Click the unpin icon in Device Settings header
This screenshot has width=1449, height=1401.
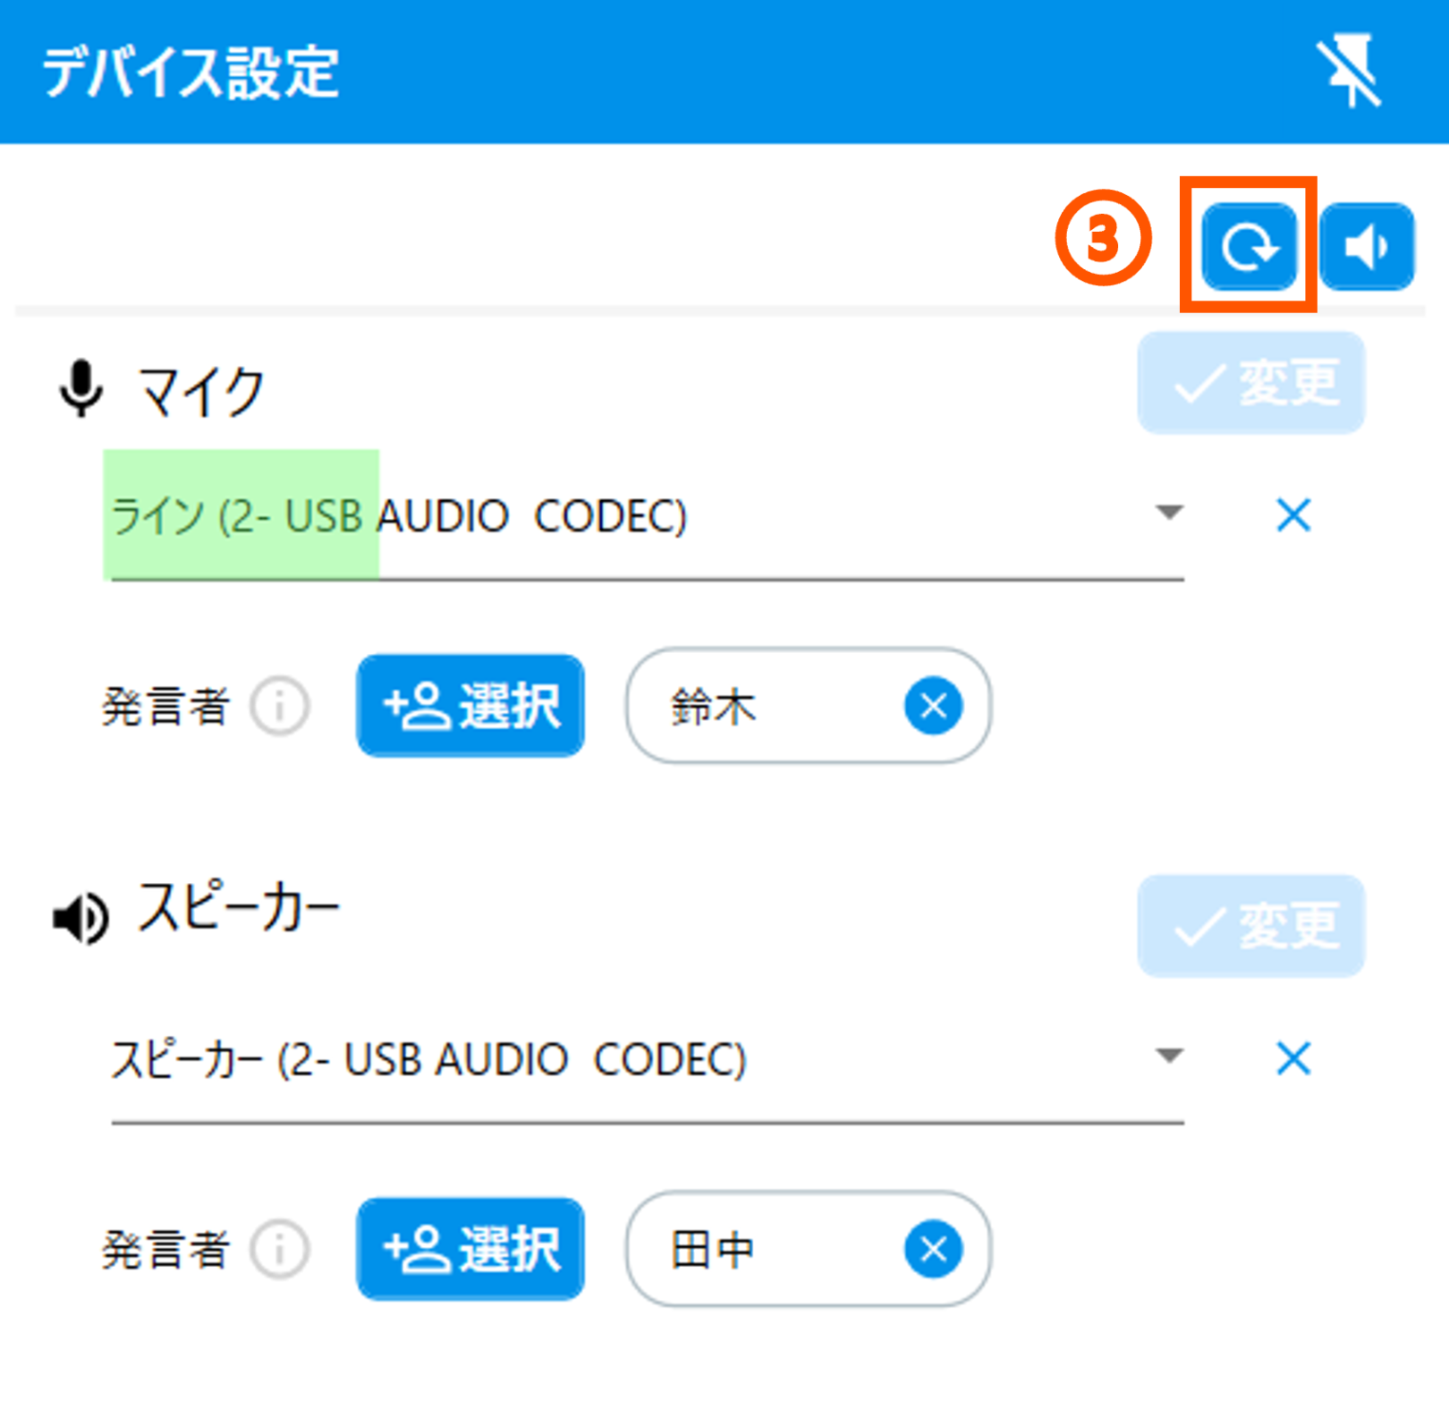[x=1350, y=72]
